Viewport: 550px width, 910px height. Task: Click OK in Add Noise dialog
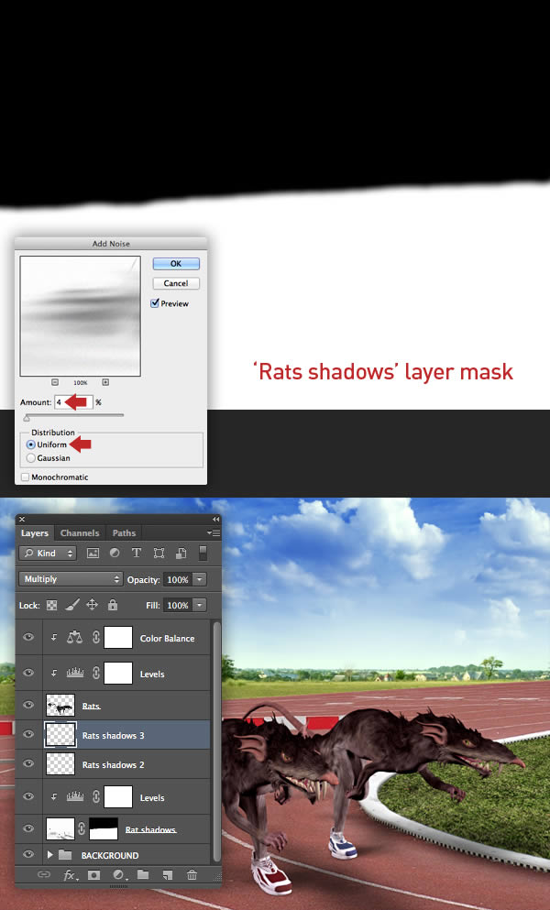pyautogui.click(x=176, y=264)
